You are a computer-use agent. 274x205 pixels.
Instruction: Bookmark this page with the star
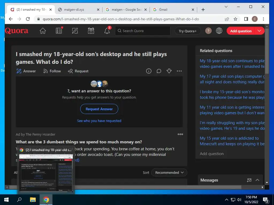click(235, 19)
